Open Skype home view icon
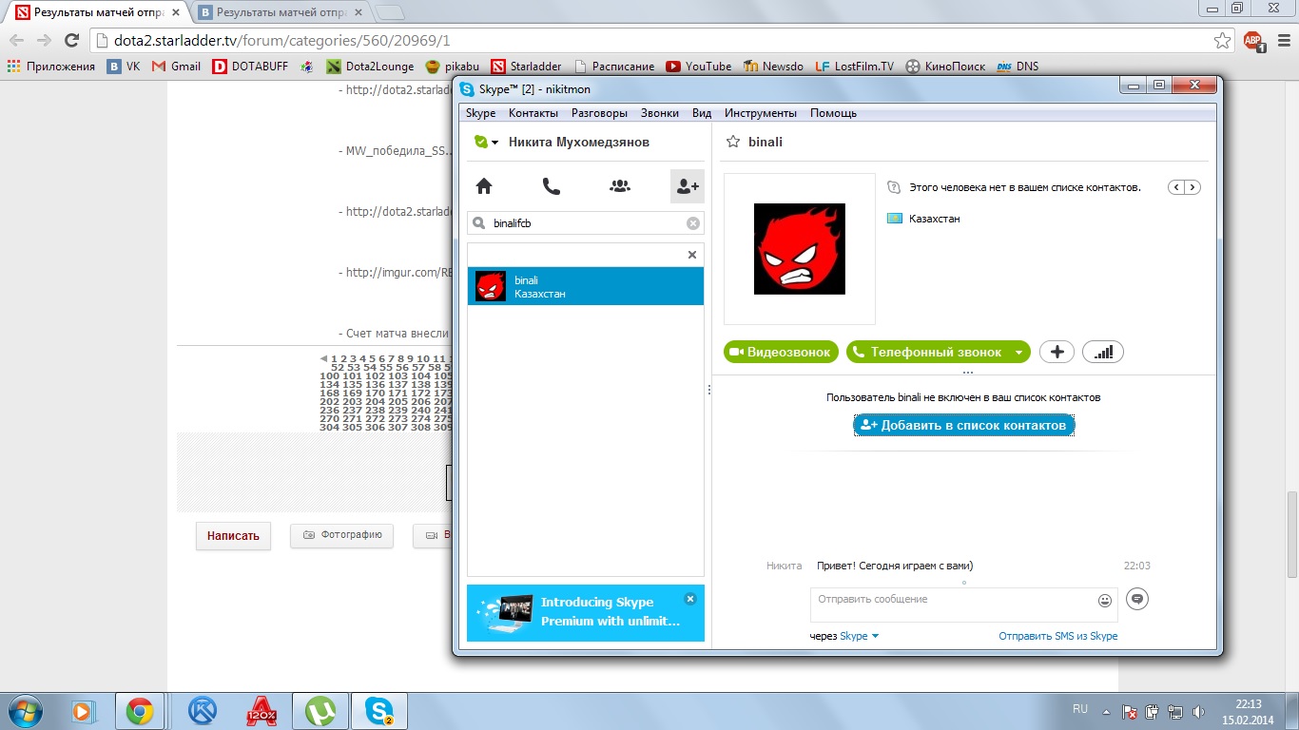The width and height of the screenshot is (1299, 730). click(484, 186)
